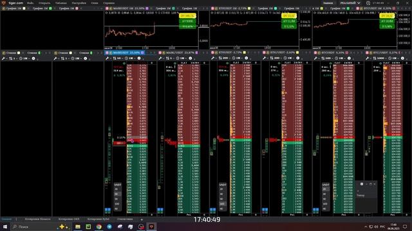Click the yellow label on MASKUSDT chart
The image size is (412, 231).
click(x=187, y=16)
